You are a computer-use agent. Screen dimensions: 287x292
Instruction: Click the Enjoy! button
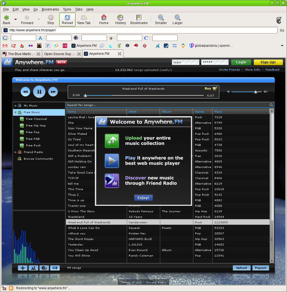[x=143, y=198]
